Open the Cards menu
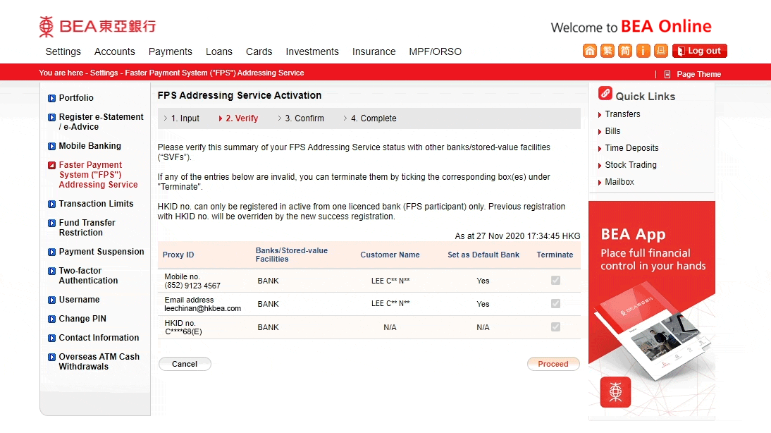The image size is (771, 433). click(x=259, y=51)
